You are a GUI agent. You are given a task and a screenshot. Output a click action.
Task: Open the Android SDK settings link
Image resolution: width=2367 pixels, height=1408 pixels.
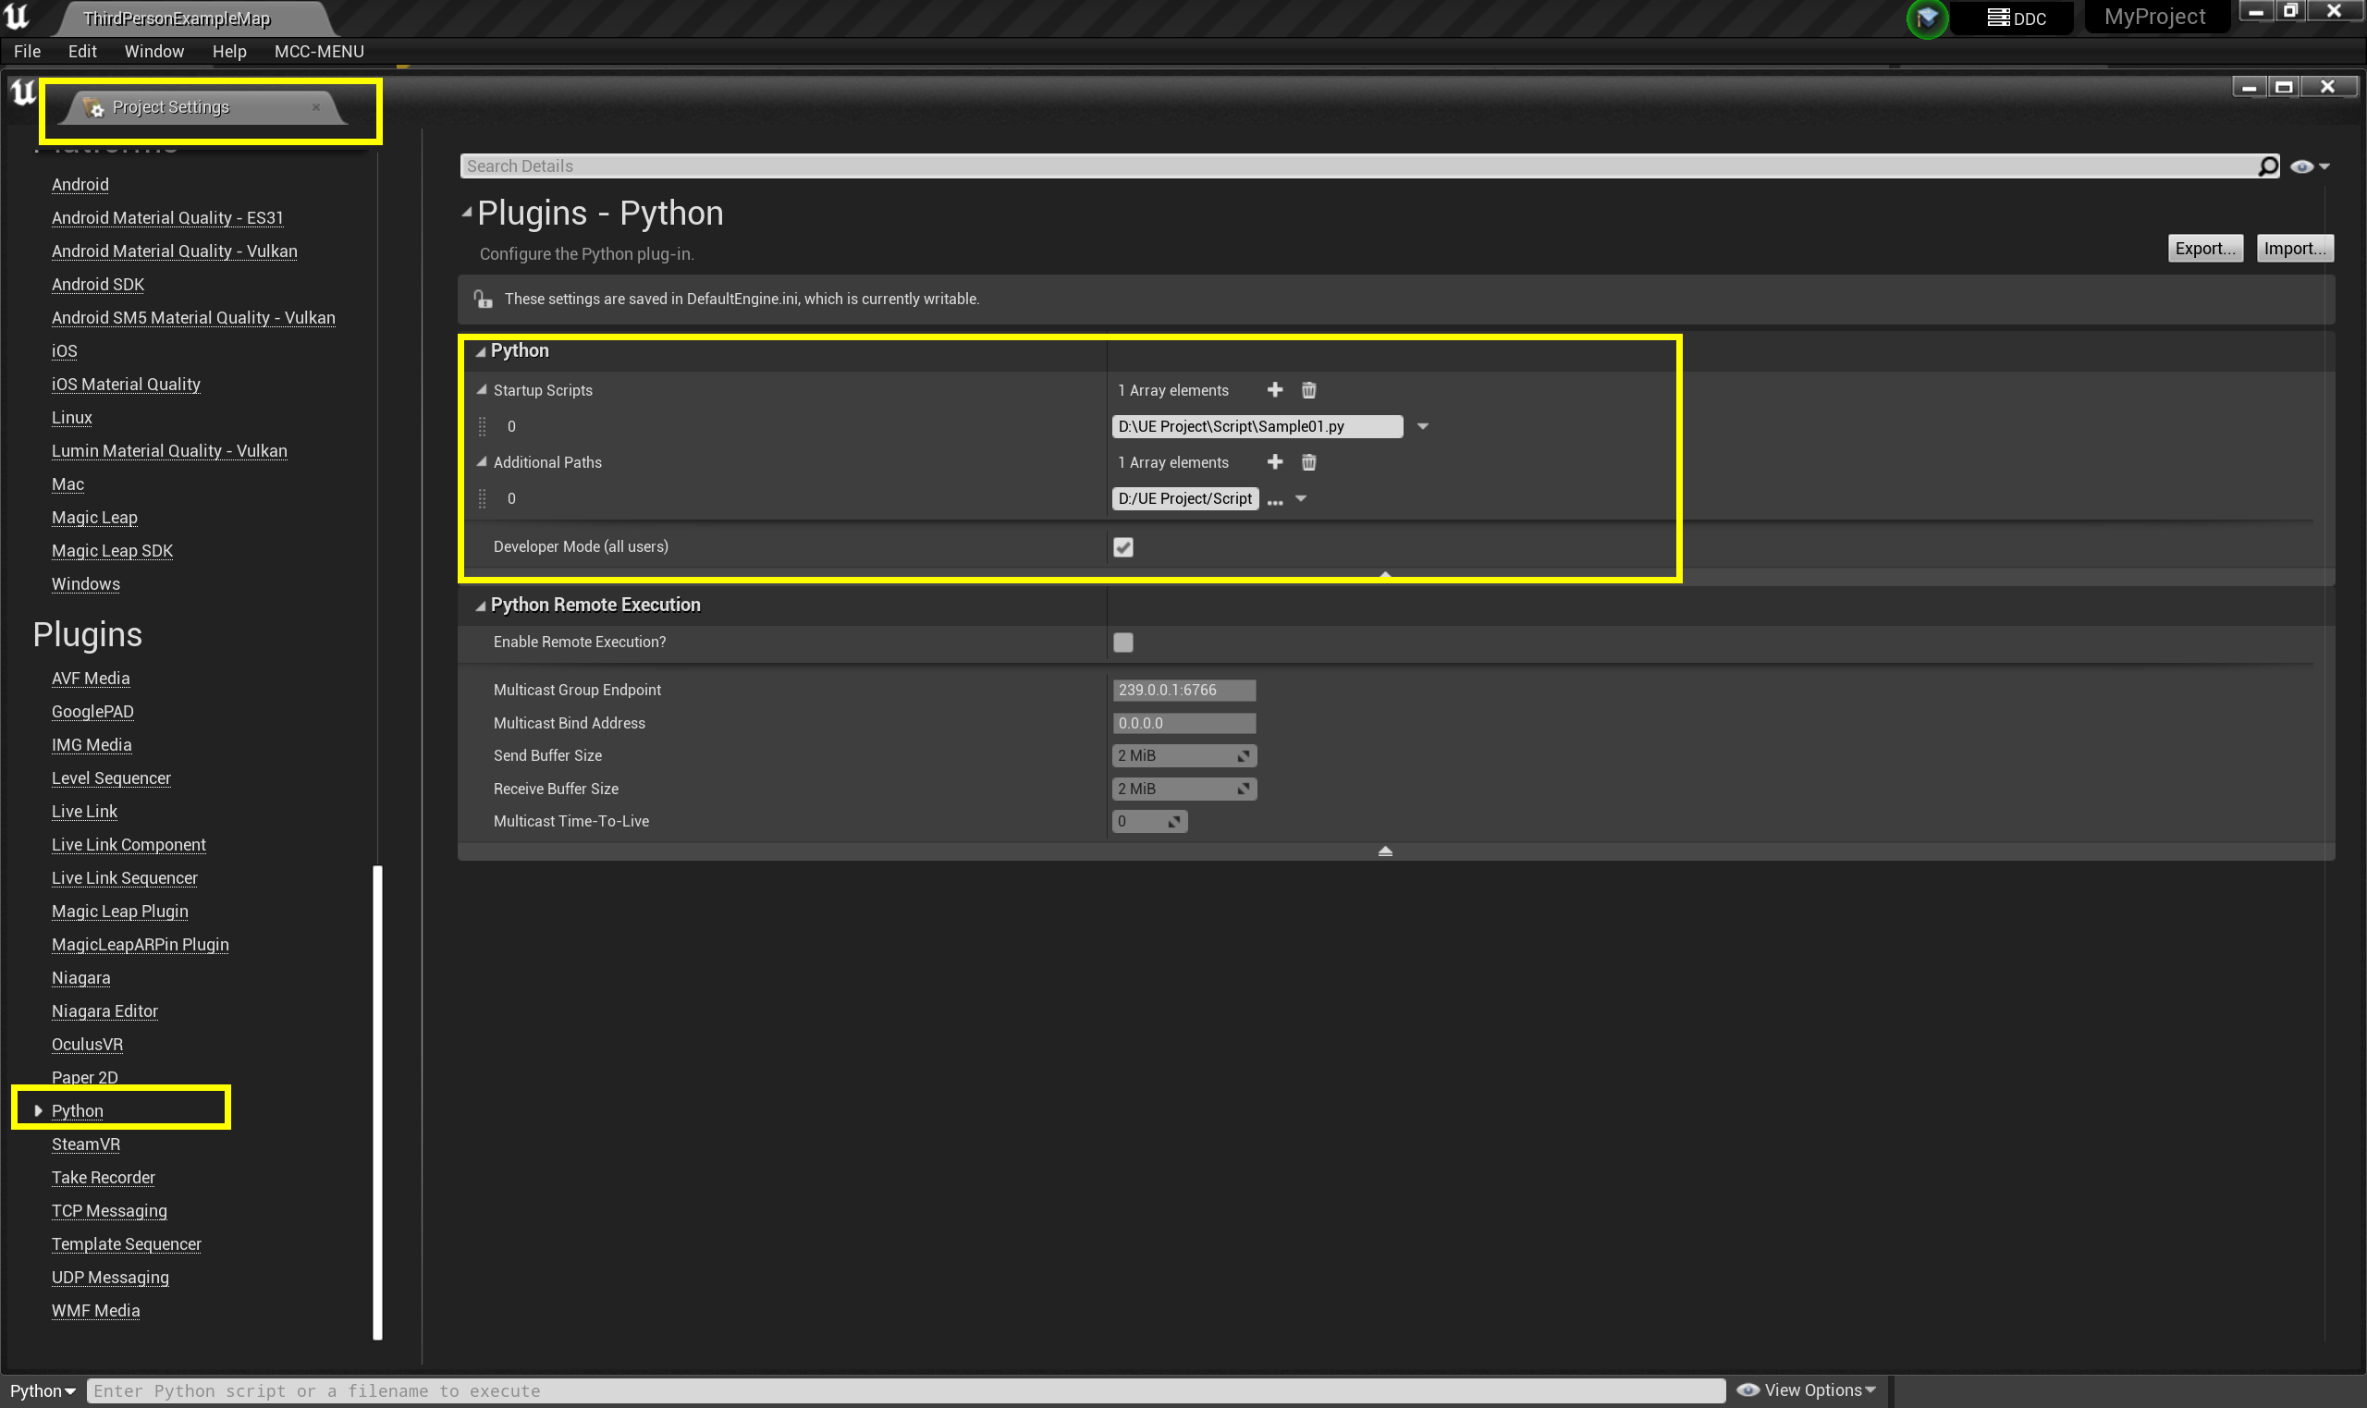pos(98,285)
